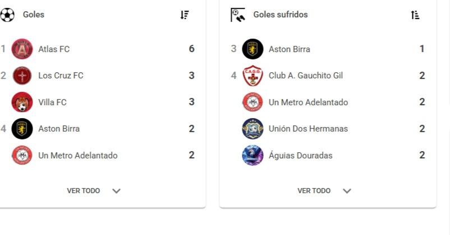
Task: Select the Villa FC team badge
Action: [x=22, y=102]
